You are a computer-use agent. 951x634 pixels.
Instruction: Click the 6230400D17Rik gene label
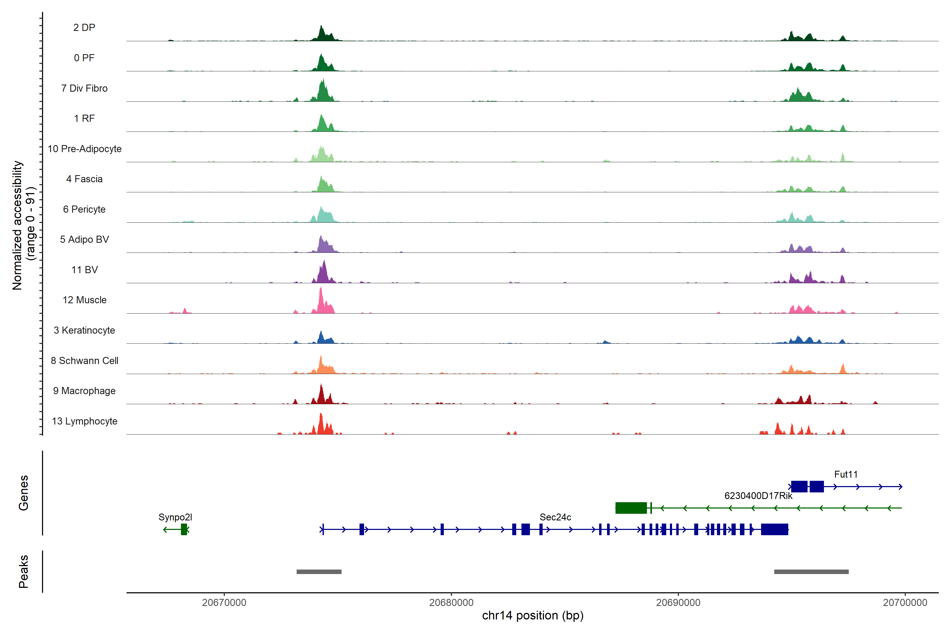[758, 496]
